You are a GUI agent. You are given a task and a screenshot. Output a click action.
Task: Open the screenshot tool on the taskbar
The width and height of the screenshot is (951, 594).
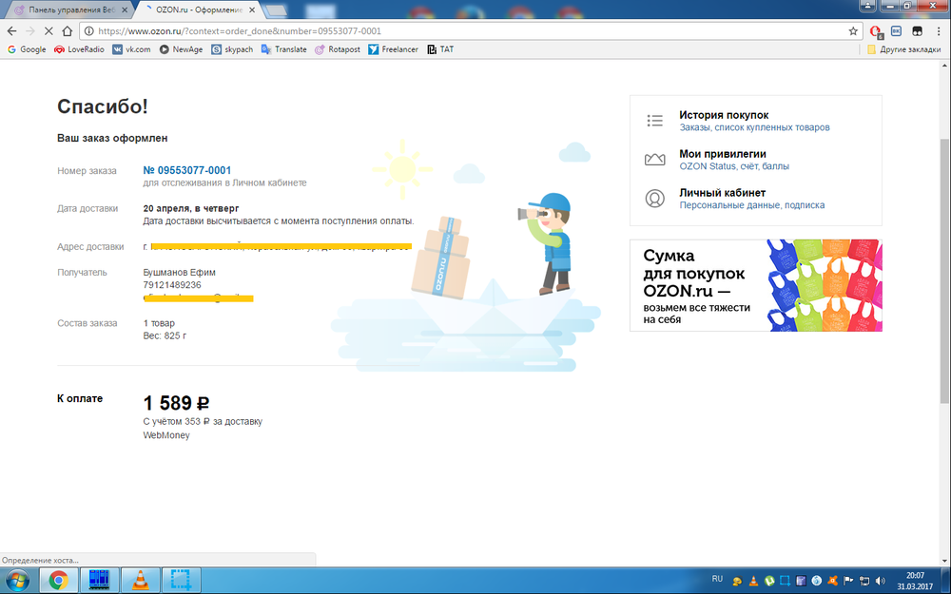181,581
